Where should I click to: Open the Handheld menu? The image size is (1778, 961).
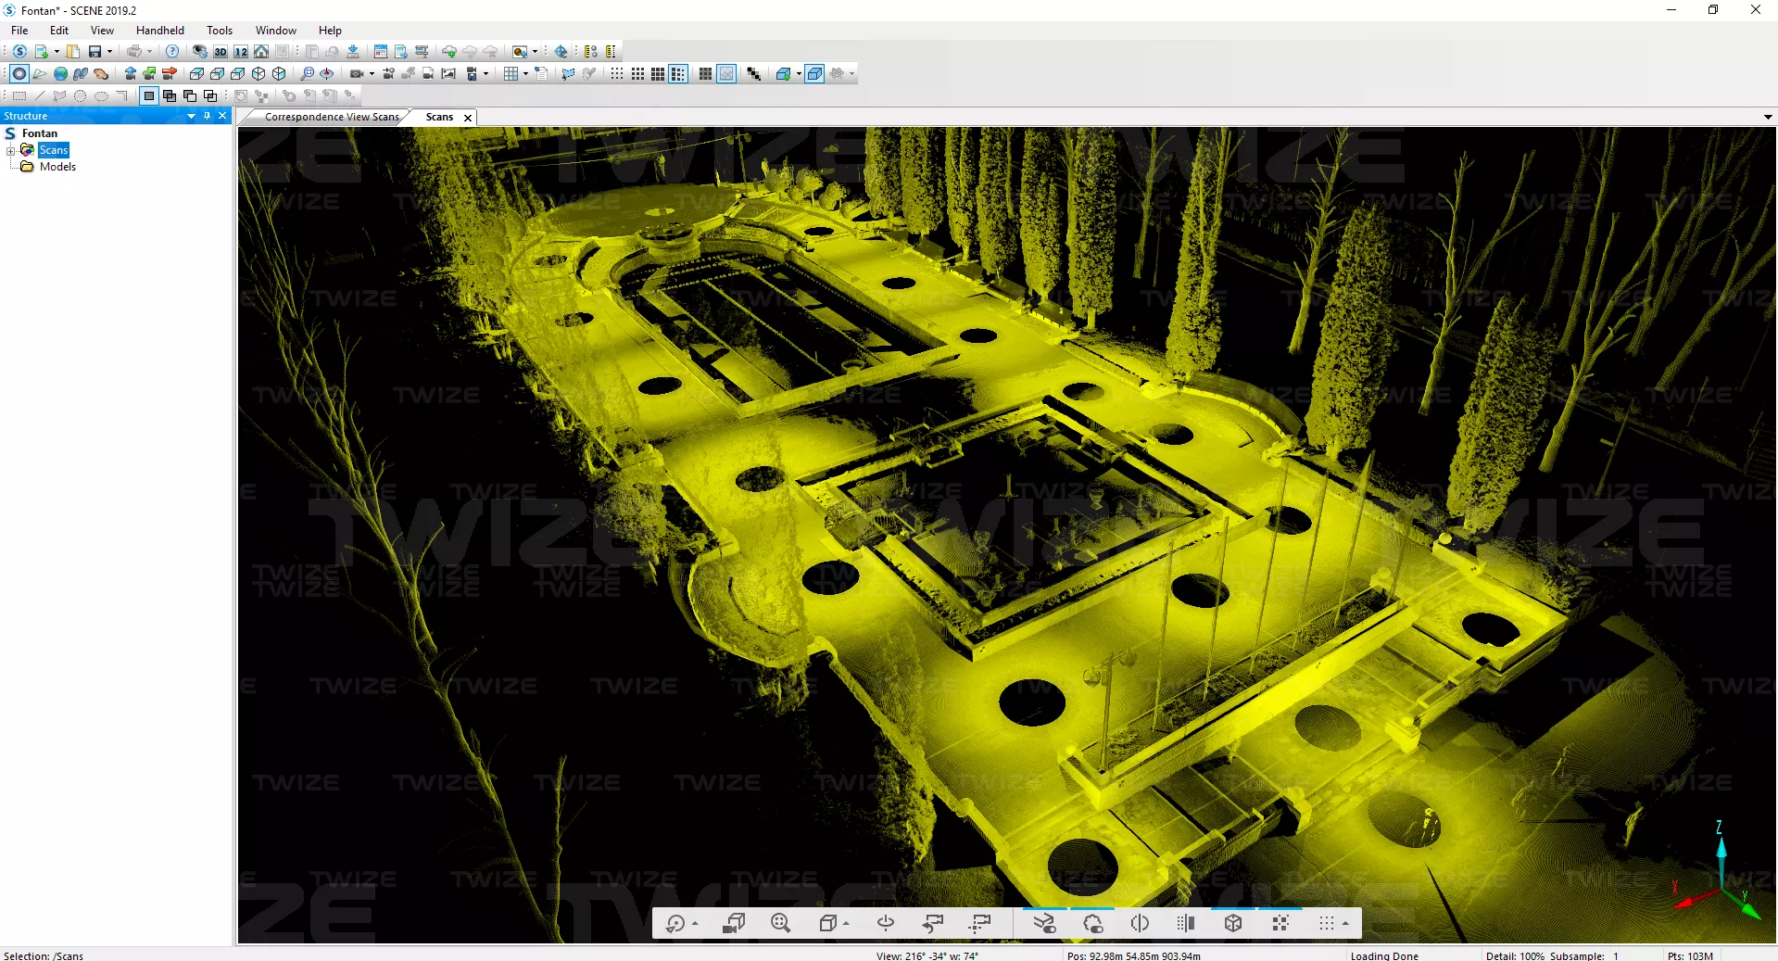159,31
